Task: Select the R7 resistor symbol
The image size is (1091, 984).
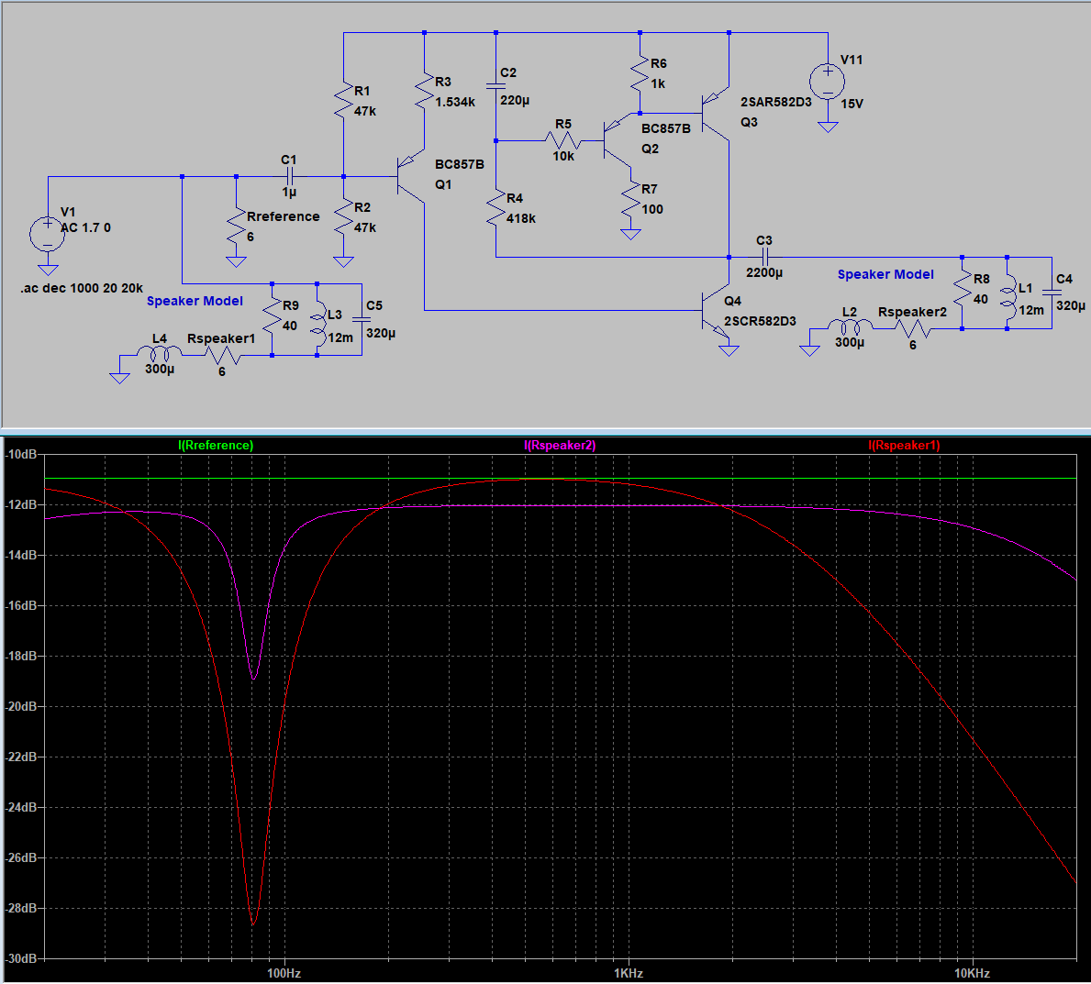Action: tap(630, 199)
